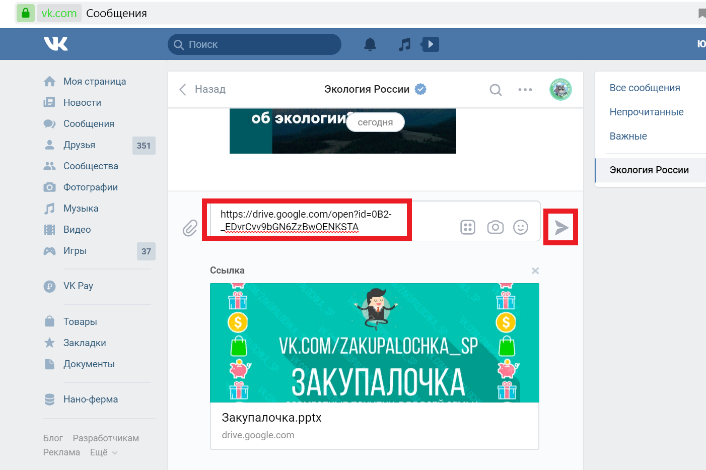
Task: Click the green lock icon in address bar
Action: (x=26, y=13)
